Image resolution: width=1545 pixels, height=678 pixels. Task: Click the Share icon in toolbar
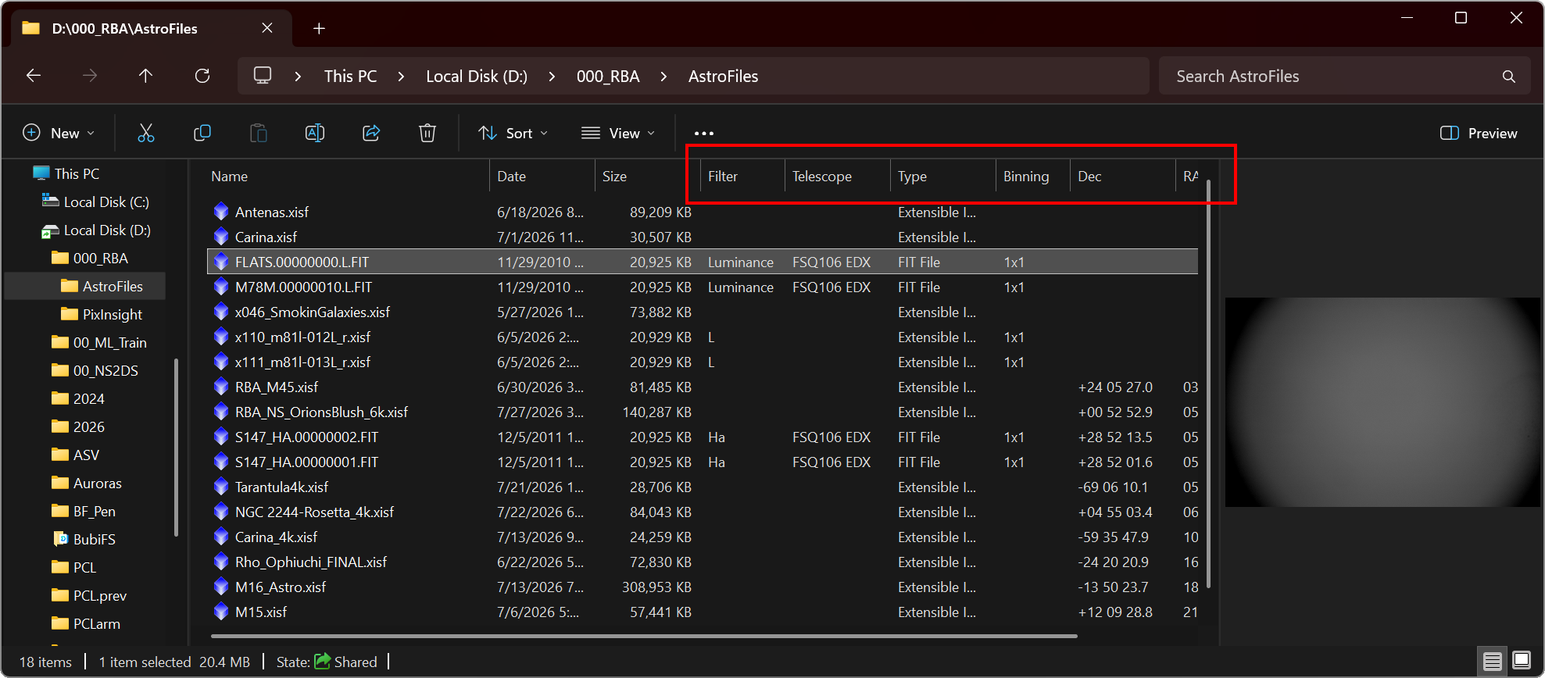pos(371,133)
